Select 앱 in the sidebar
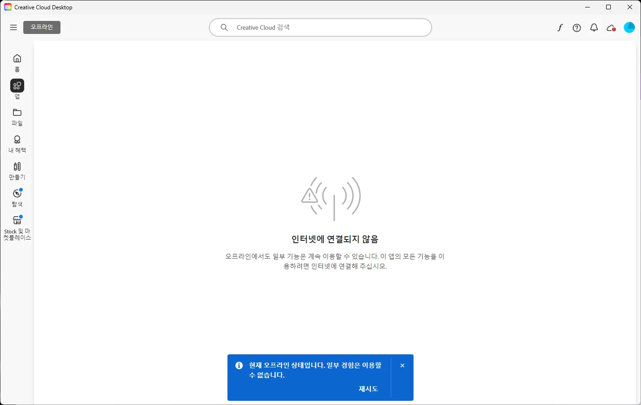Screen dimensions: 641x405 (17, 89)
